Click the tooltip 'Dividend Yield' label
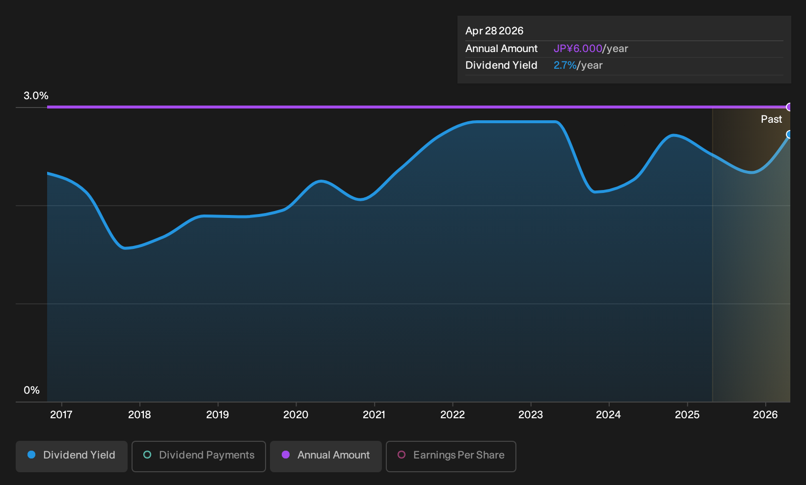Screen dimensions: 806x485 pos(501,65)
